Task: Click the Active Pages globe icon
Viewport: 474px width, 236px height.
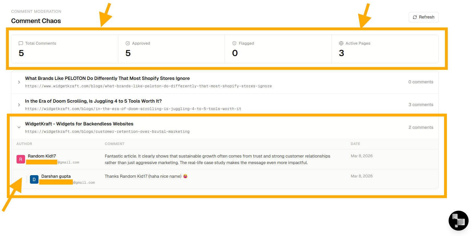Action: pyautogui.click(x=341, y=43)
